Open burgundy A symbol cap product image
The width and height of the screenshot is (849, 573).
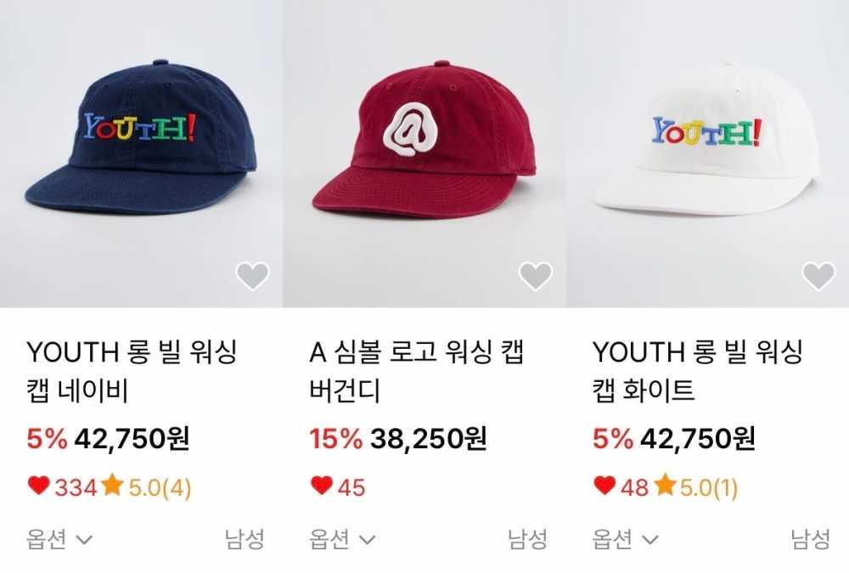click(x=424, y=154)
